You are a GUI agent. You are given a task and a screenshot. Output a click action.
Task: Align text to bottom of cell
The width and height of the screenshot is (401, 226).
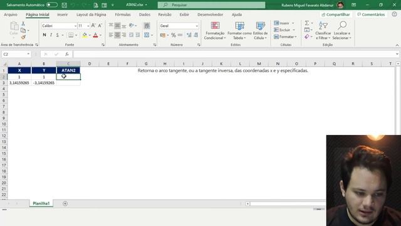pyautogui.click(x=124, y=26)
